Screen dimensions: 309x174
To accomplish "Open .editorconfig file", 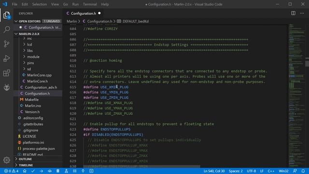I will 33,118.
